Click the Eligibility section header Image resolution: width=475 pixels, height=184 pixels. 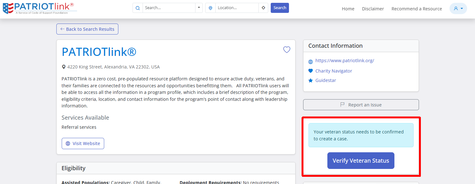click(x=176, y=168)
